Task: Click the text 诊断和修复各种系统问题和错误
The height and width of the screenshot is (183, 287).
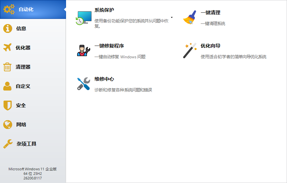Action: (123, 90)
